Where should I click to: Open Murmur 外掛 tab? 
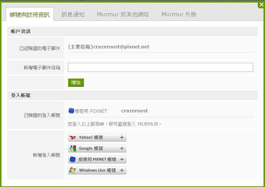click(179, 14)
